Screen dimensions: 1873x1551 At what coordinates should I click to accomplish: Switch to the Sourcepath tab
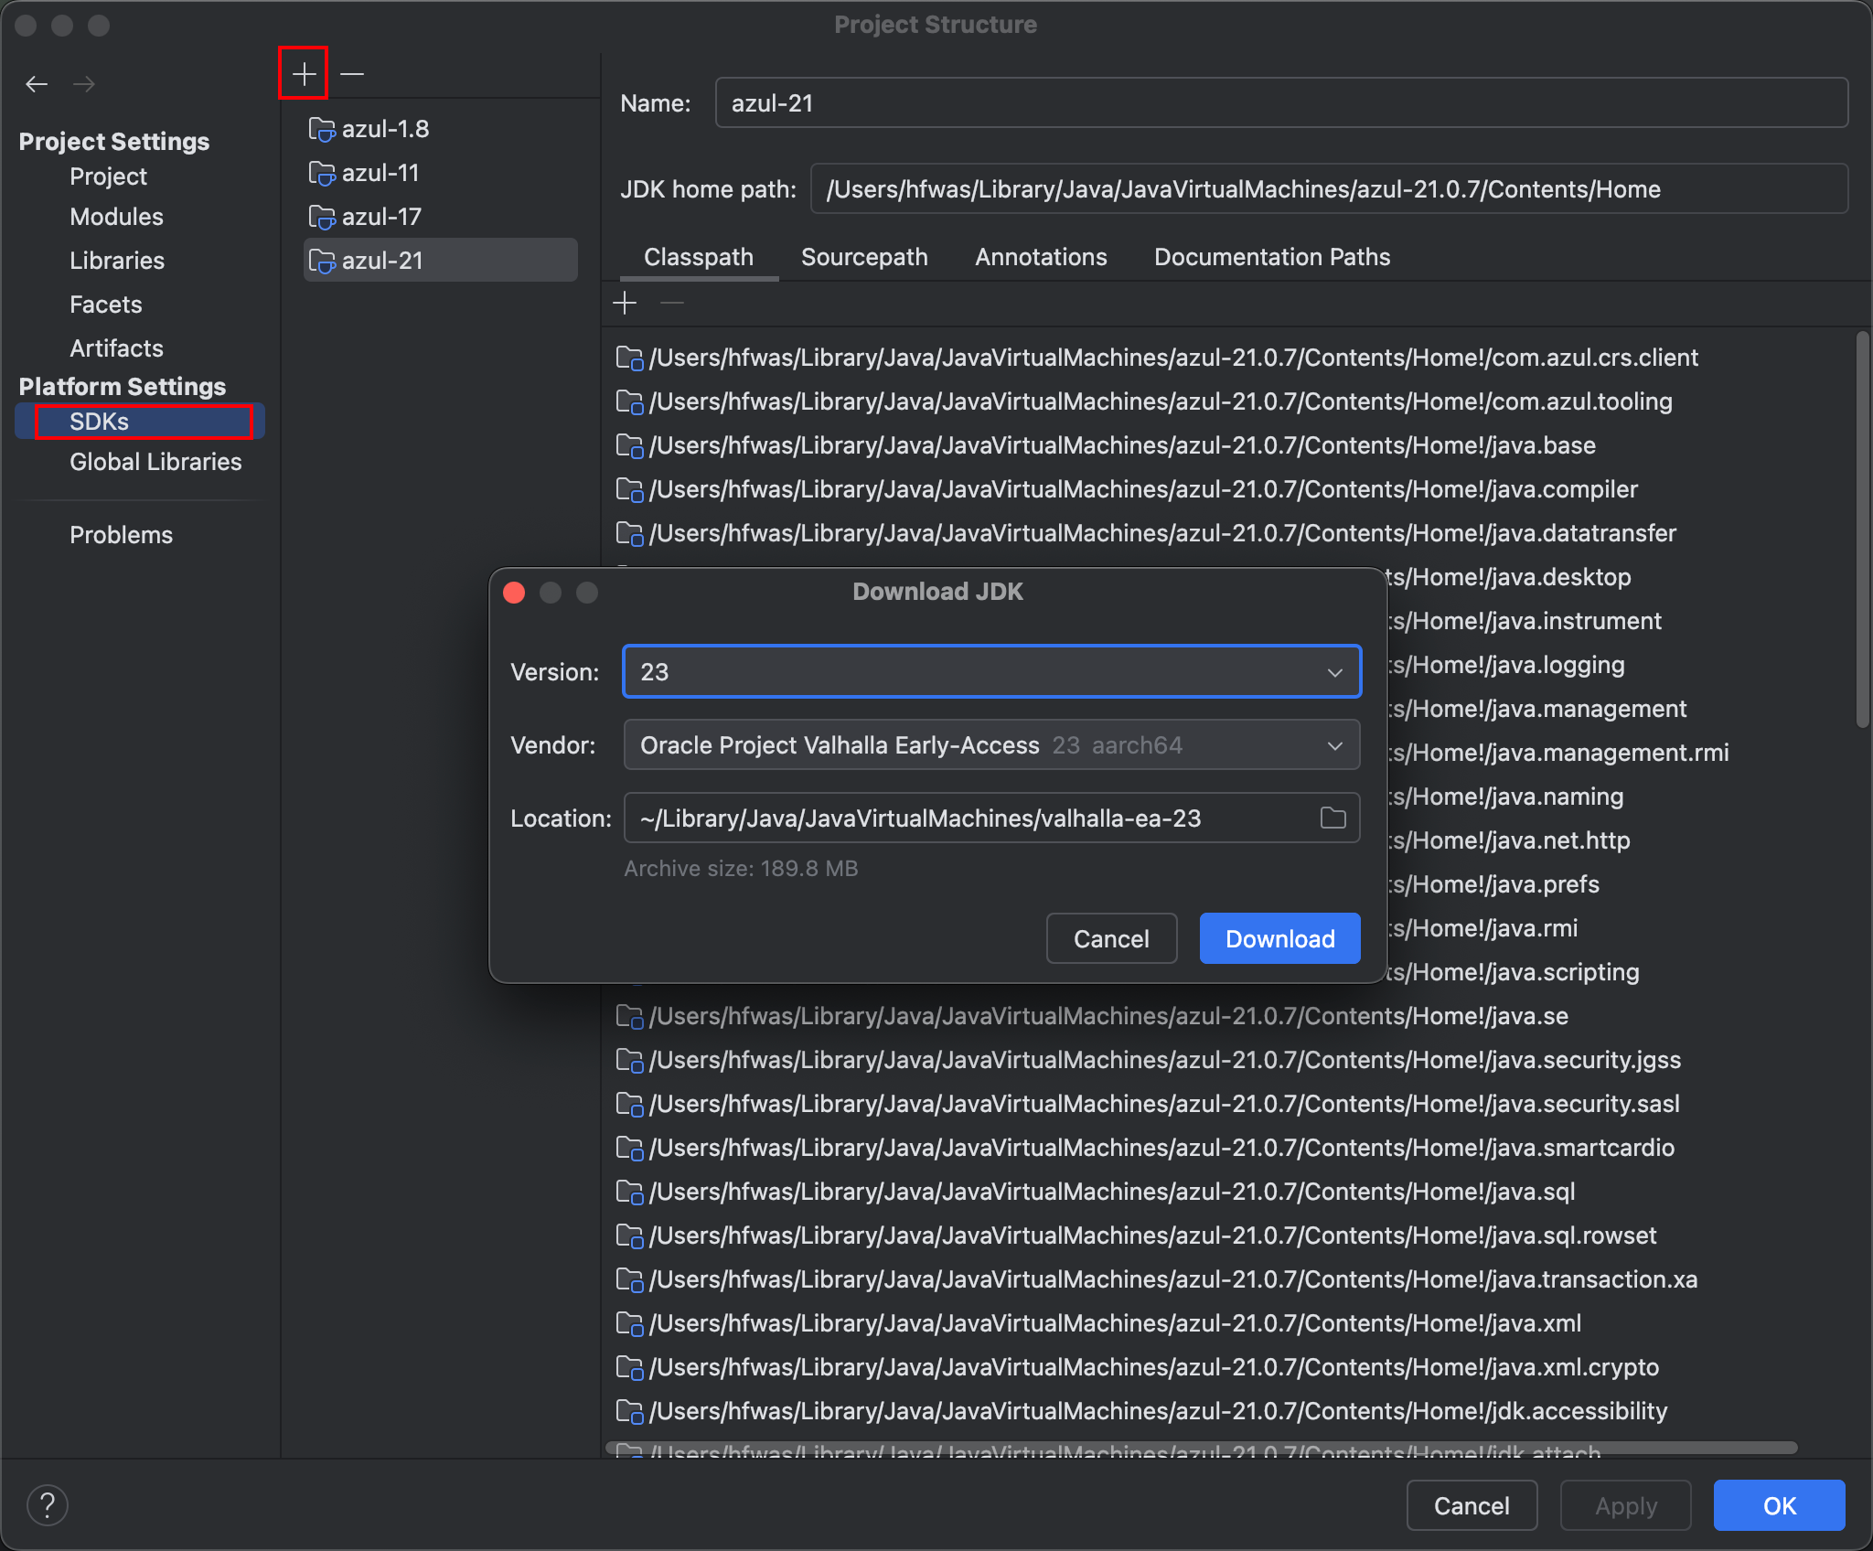point(864,257)
